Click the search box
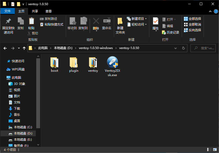The image size is (219, 153). pos(203,48)
